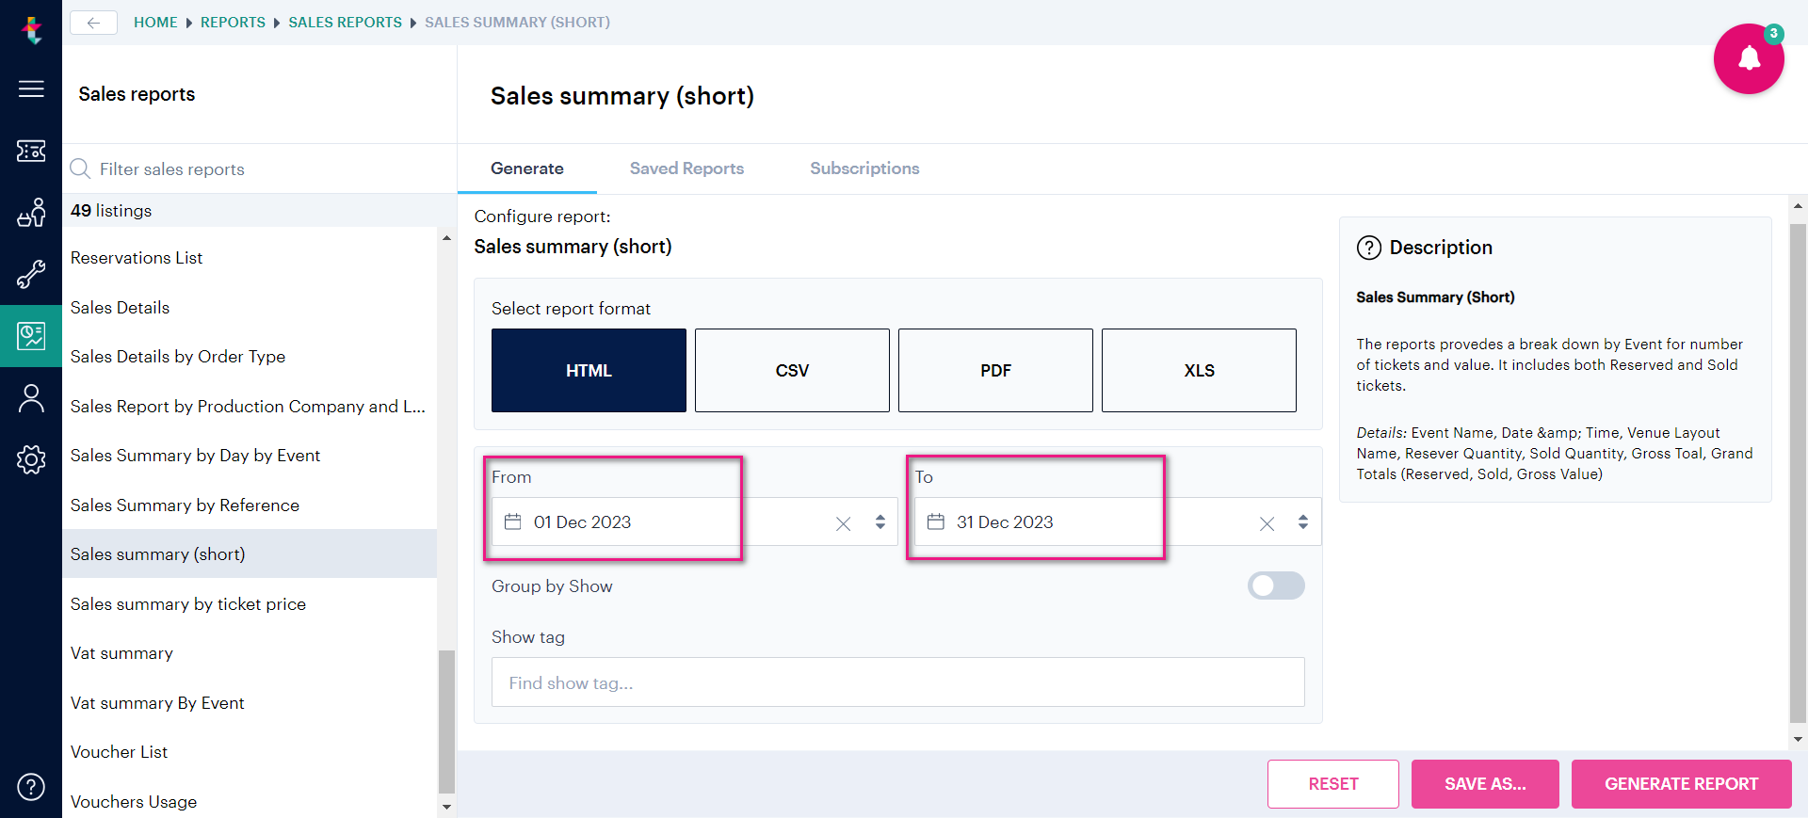Open the reports icon in sidebar
This screenshot has width=1808, height=818.
pos(31,335)
